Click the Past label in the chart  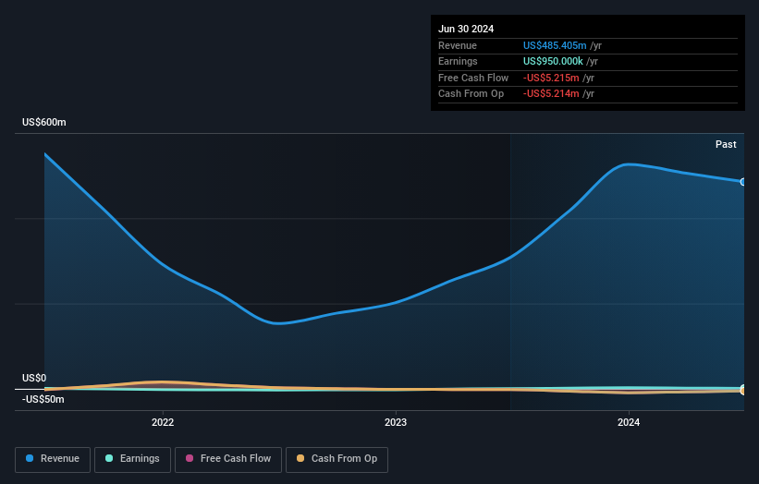coord(726,144)
